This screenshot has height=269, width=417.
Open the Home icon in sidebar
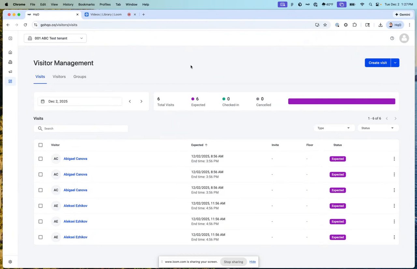pyautogui.click(x=10, y=52)
